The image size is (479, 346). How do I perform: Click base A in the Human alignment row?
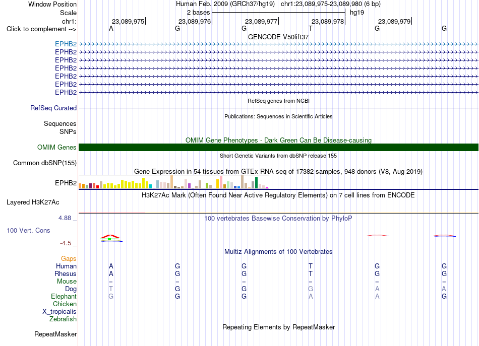coord(111,266)
